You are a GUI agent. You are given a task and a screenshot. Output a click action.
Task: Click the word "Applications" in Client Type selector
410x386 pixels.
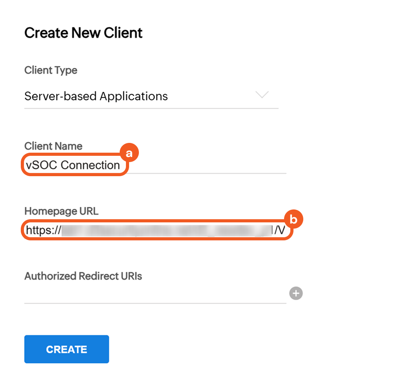point(133,96)
